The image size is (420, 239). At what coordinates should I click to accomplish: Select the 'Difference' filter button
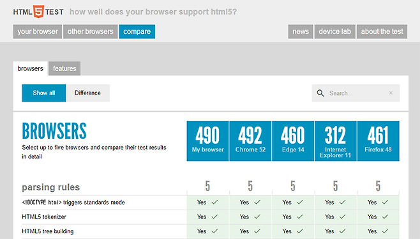tap(88, 93)
